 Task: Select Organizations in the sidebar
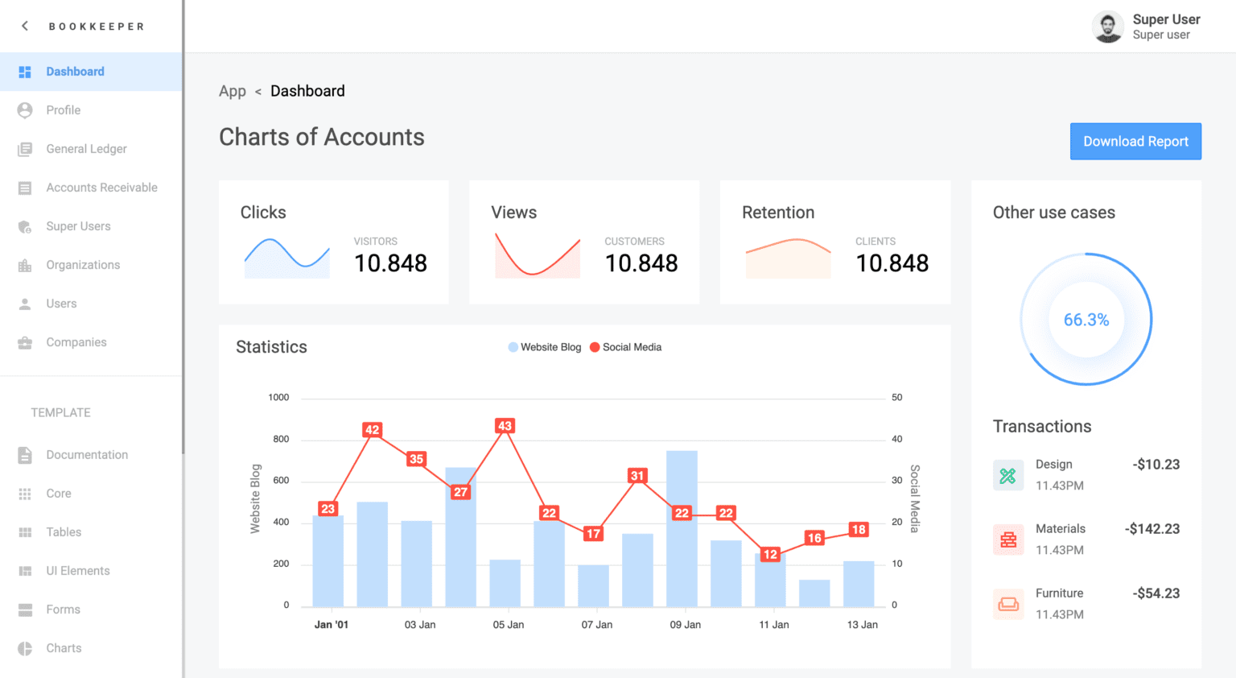91,265
